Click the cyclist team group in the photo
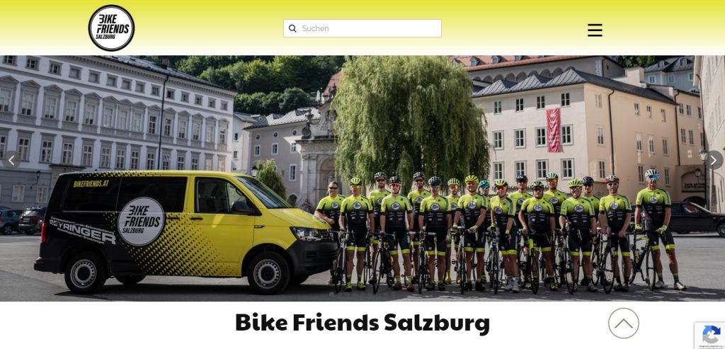The height and width of the screenshot is (349, 725). coord(501,234)
